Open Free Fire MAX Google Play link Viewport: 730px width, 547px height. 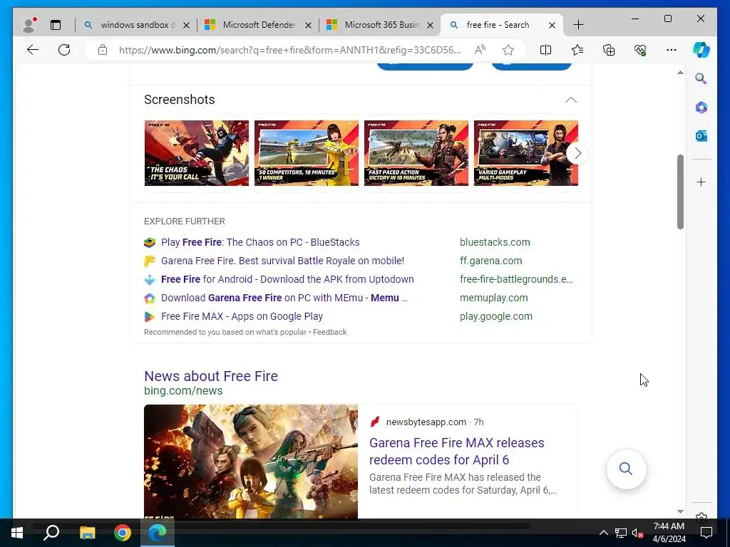(242, 317)
